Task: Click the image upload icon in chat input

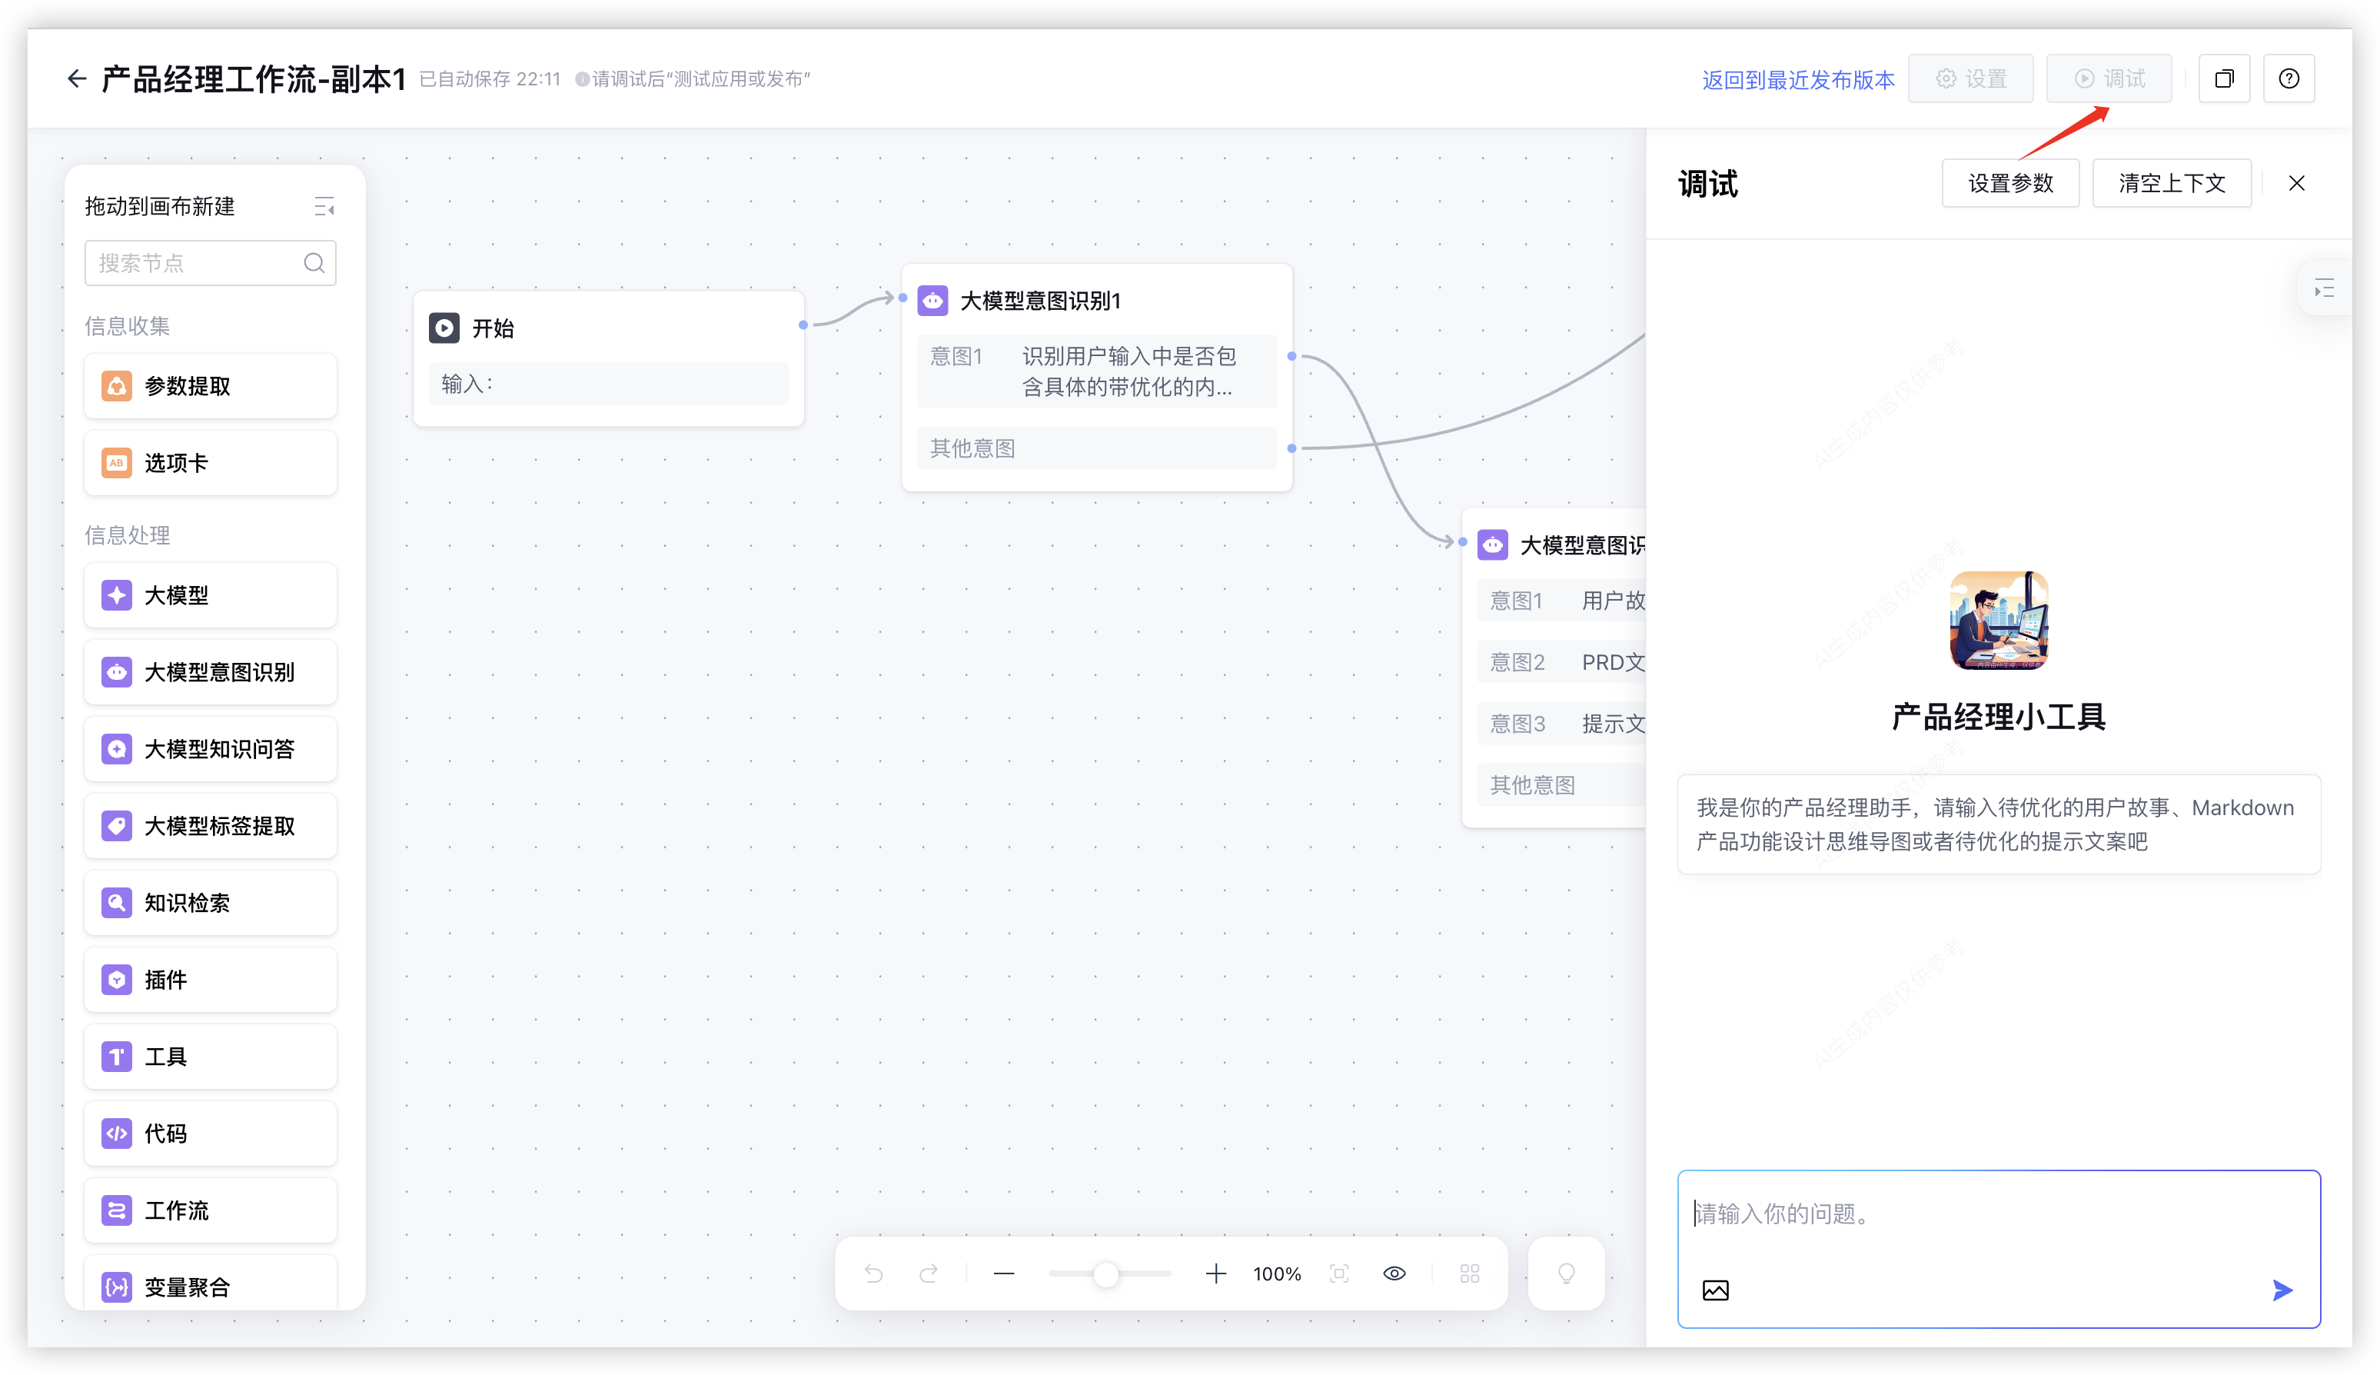Action: pyautogui.click(x=1715, y=1290)
